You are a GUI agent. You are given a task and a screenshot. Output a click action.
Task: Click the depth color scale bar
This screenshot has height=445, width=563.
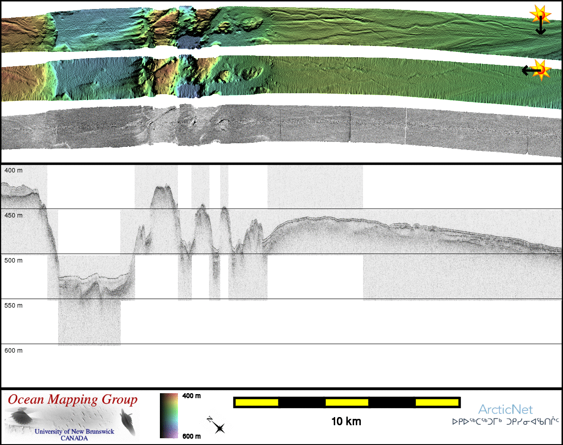[169, 415]
